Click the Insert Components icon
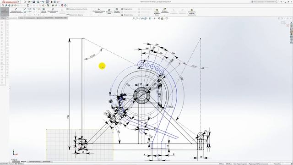 point(164,11)
